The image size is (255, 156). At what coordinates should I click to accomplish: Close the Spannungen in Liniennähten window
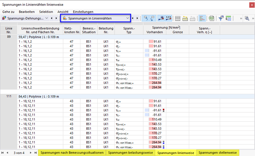252,5
